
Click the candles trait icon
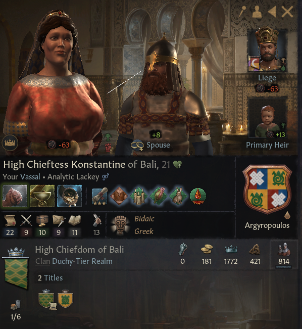tap(138, 196)
